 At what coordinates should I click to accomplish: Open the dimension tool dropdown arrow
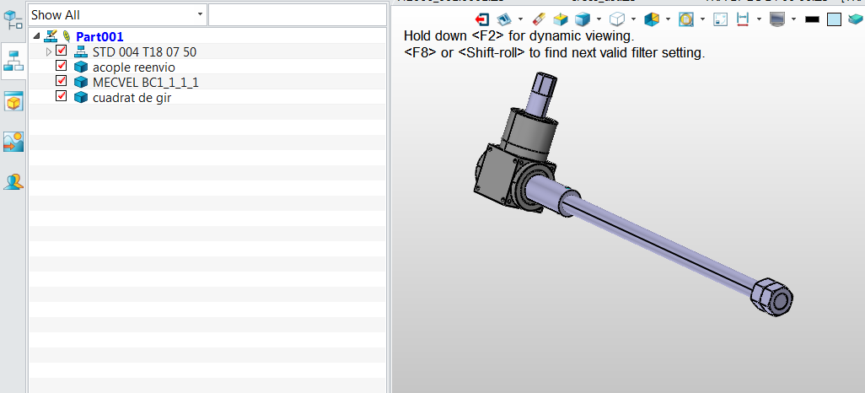pos(759,19)
